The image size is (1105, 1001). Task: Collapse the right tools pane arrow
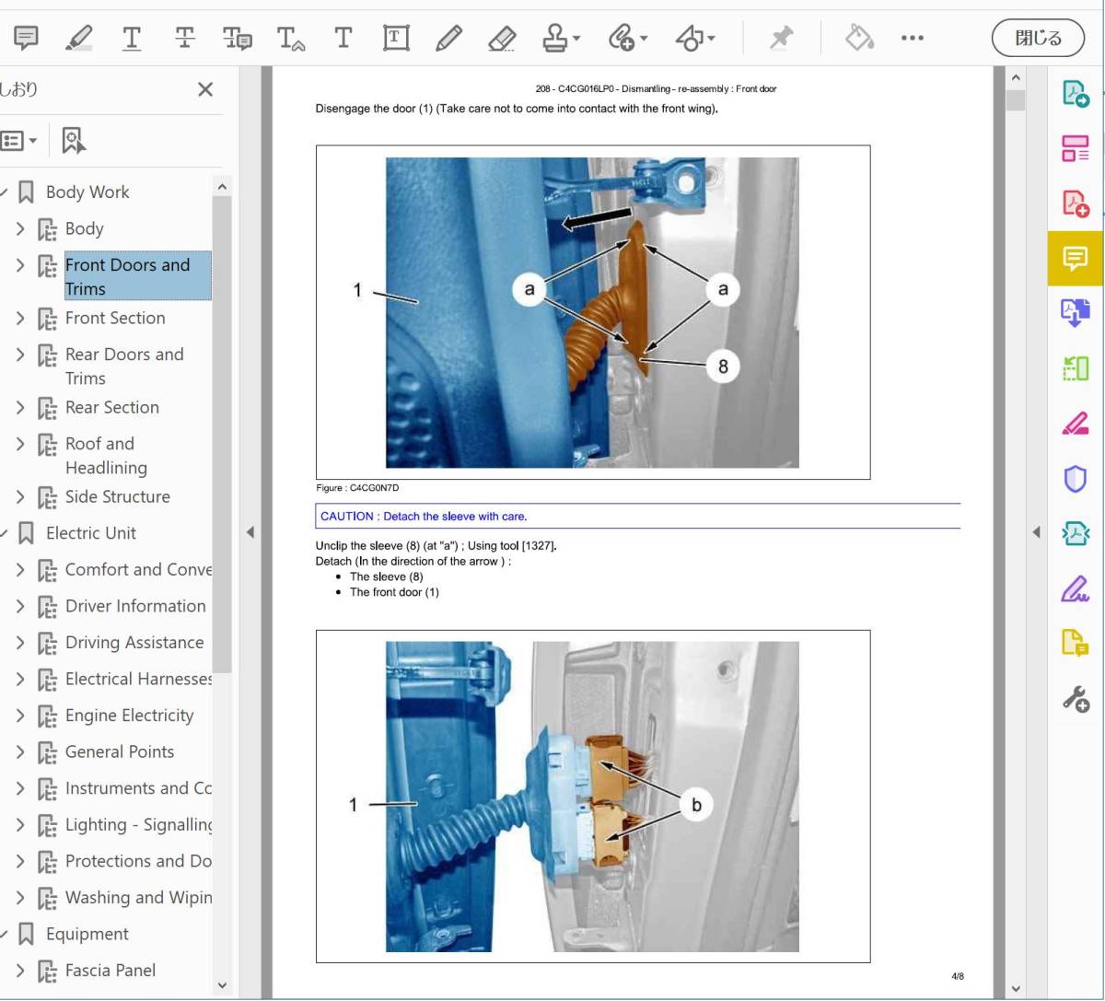[1037, 532]
